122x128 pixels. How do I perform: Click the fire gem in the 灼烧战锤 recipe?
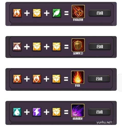coord(17,13)
